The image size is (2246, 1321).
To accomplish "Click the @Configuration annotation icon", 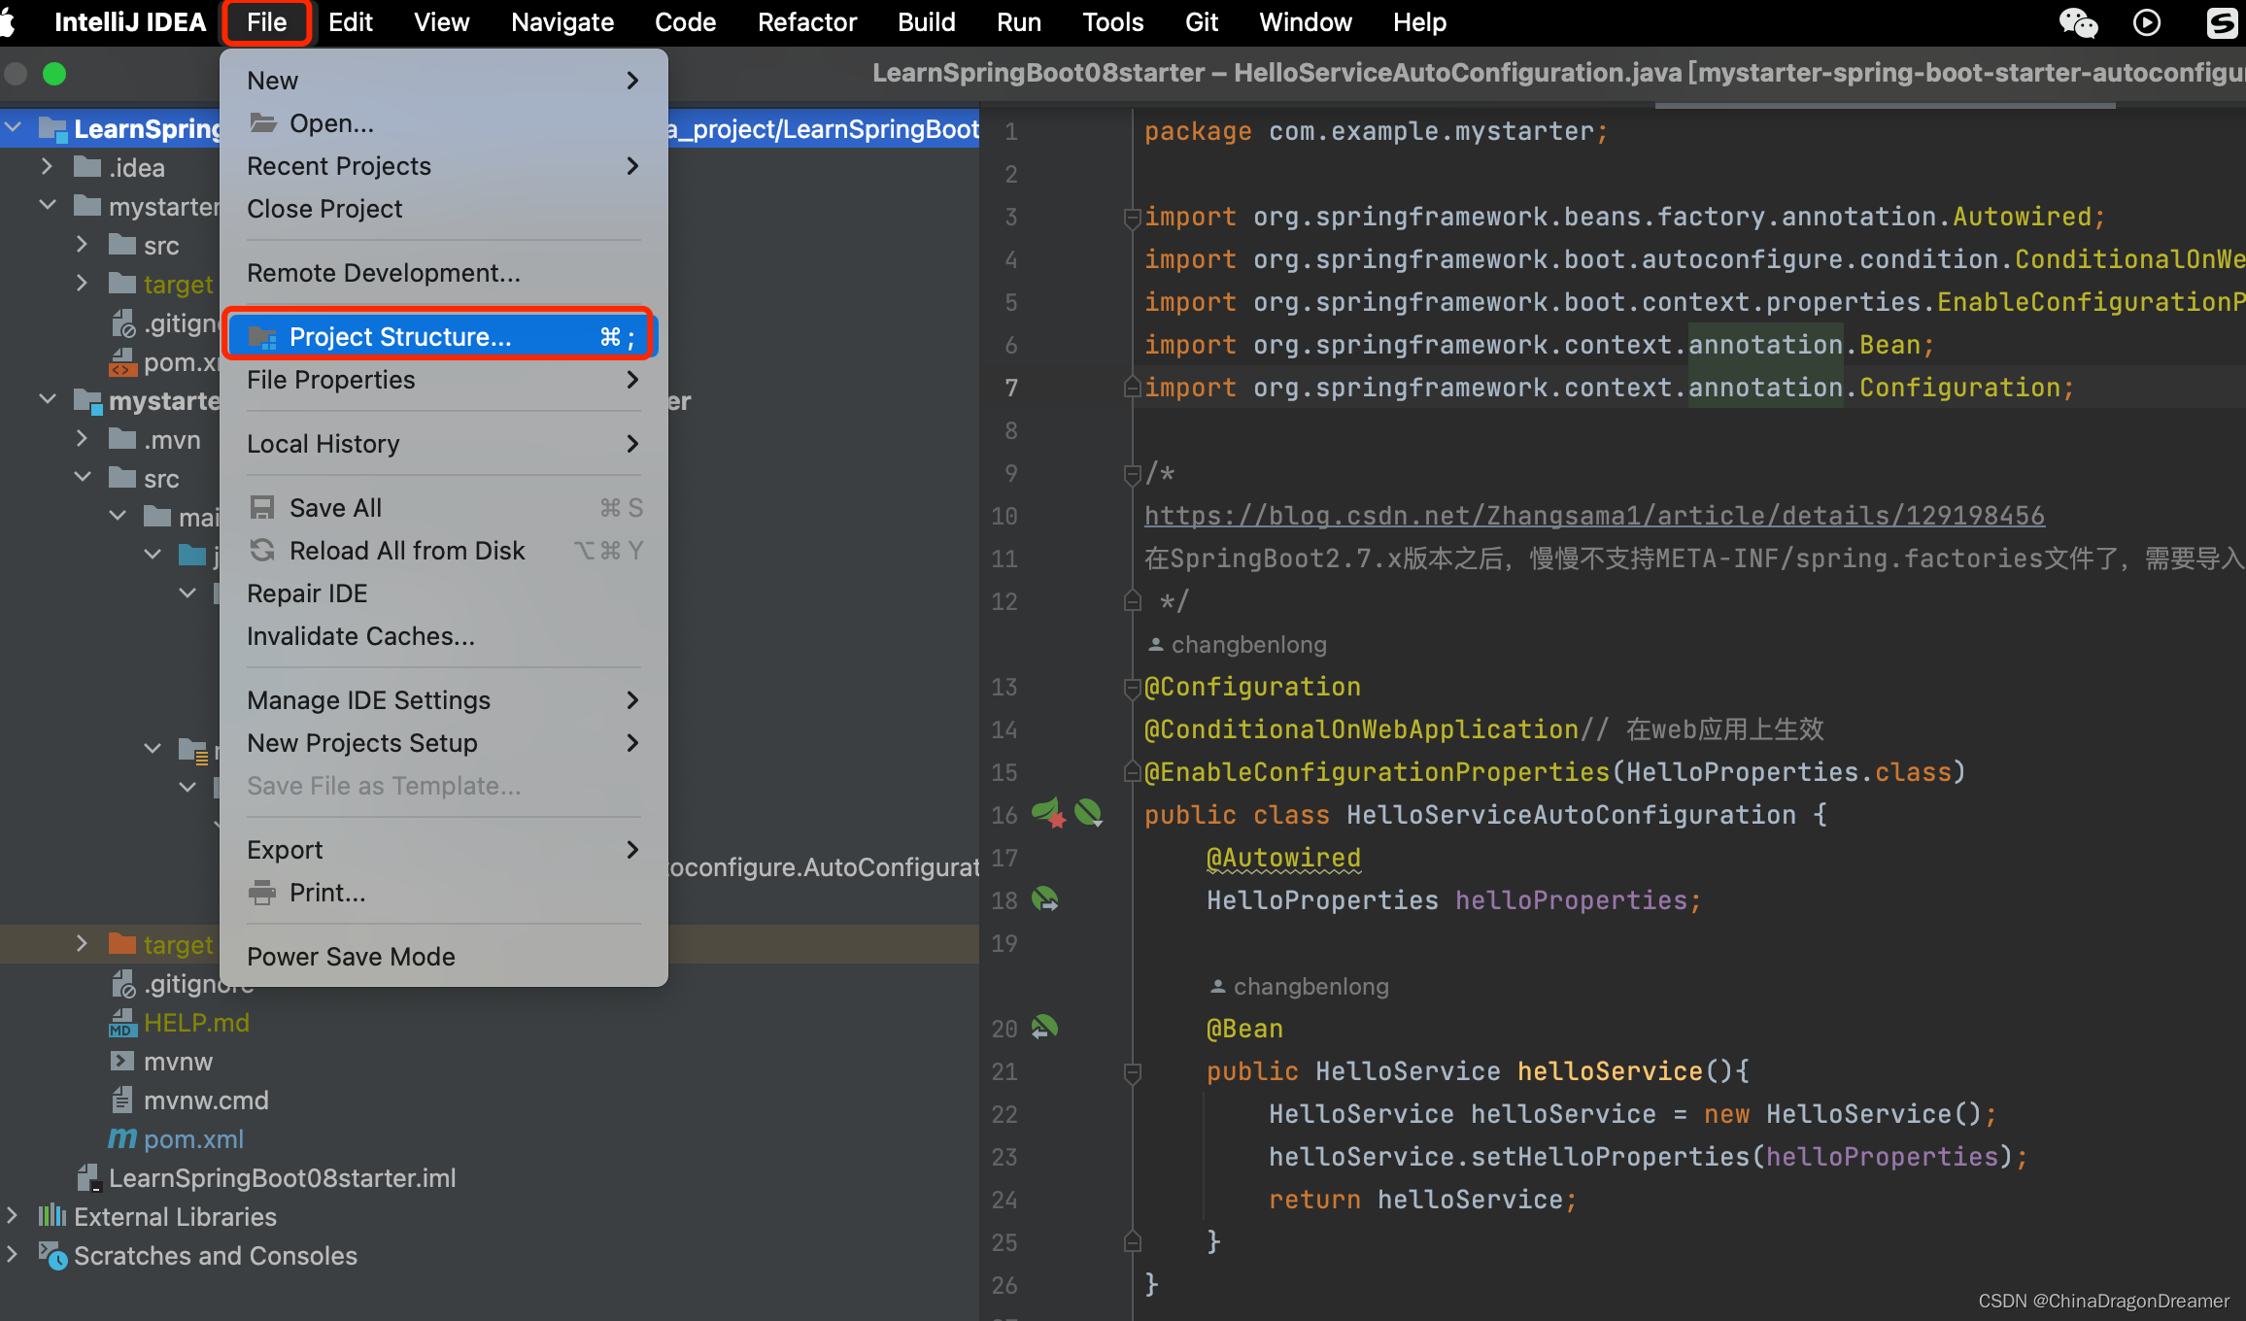I will pyautogui.click(x=1131, y=686).
